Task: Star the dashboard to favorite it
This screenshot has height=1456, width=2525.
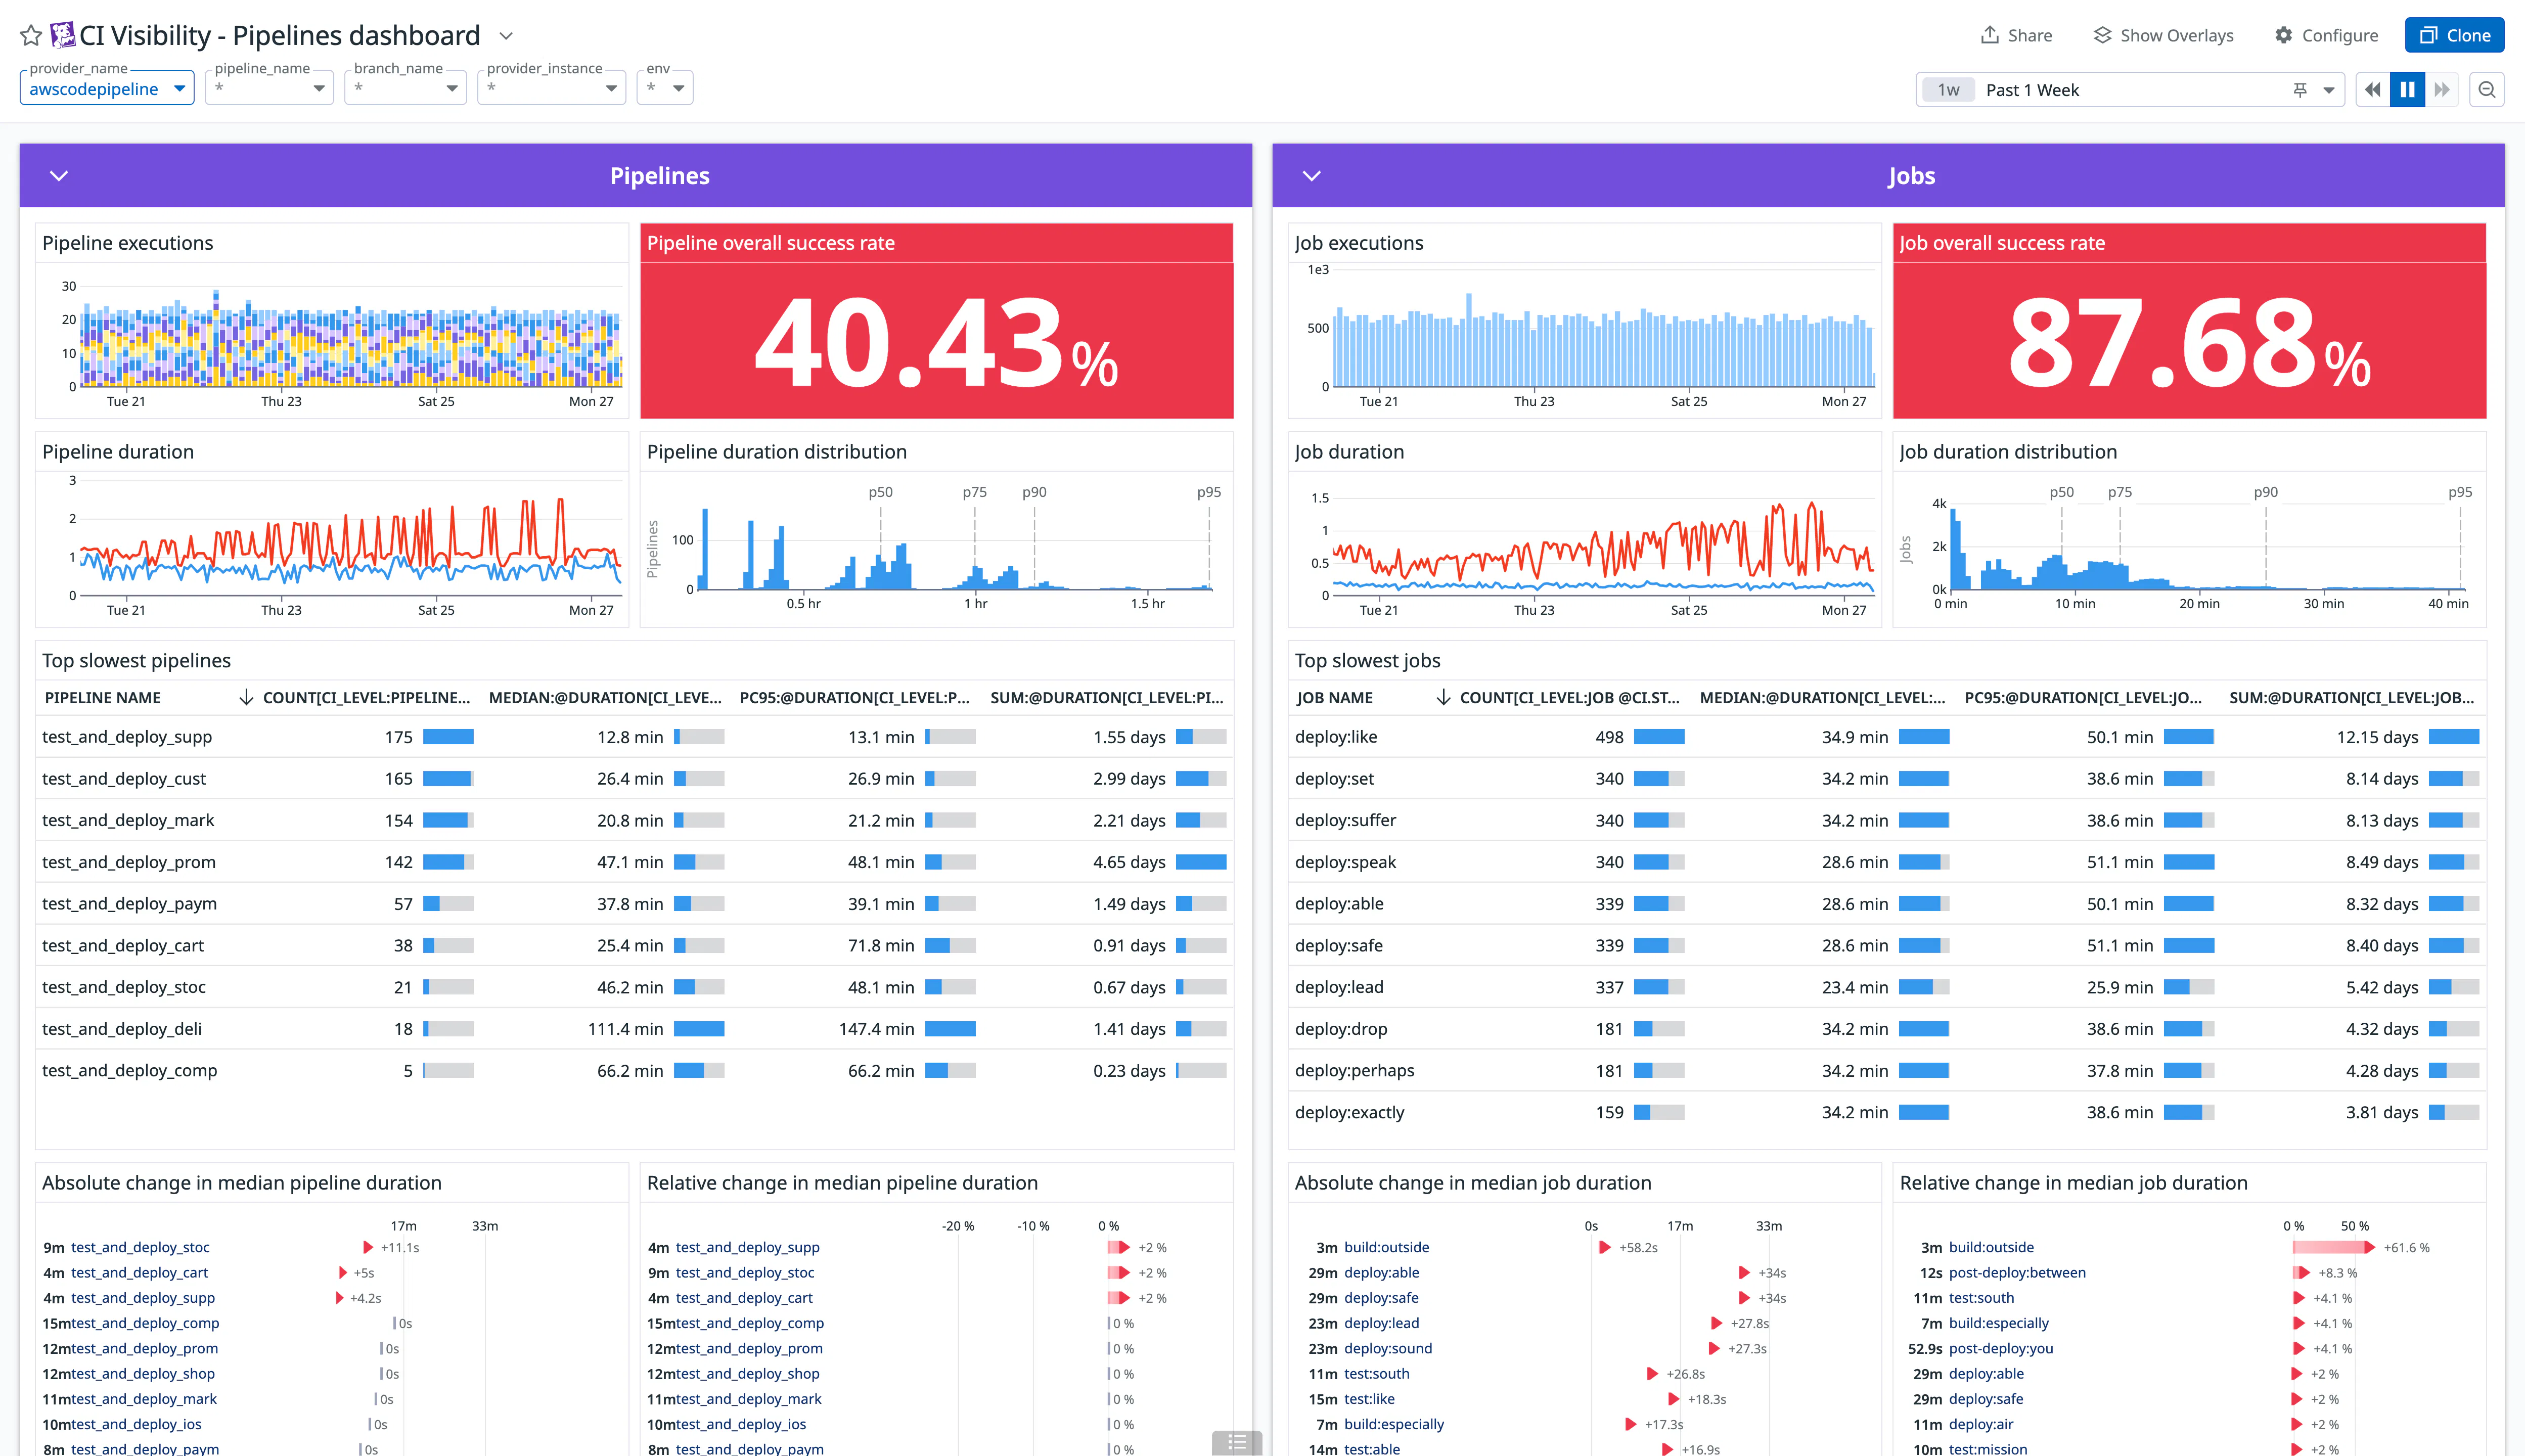Action: point(30,34)
